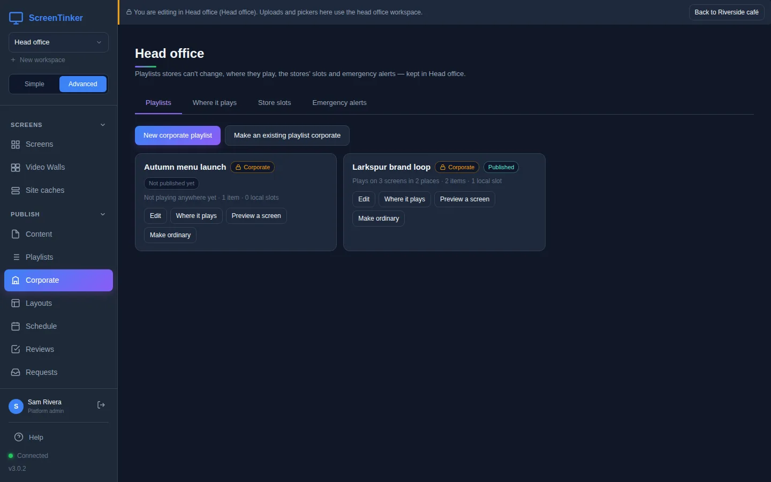Click the Layouts icon in sidebar
Image resolution: width=771 pixels, height=482 pixels.
[16, 304]
